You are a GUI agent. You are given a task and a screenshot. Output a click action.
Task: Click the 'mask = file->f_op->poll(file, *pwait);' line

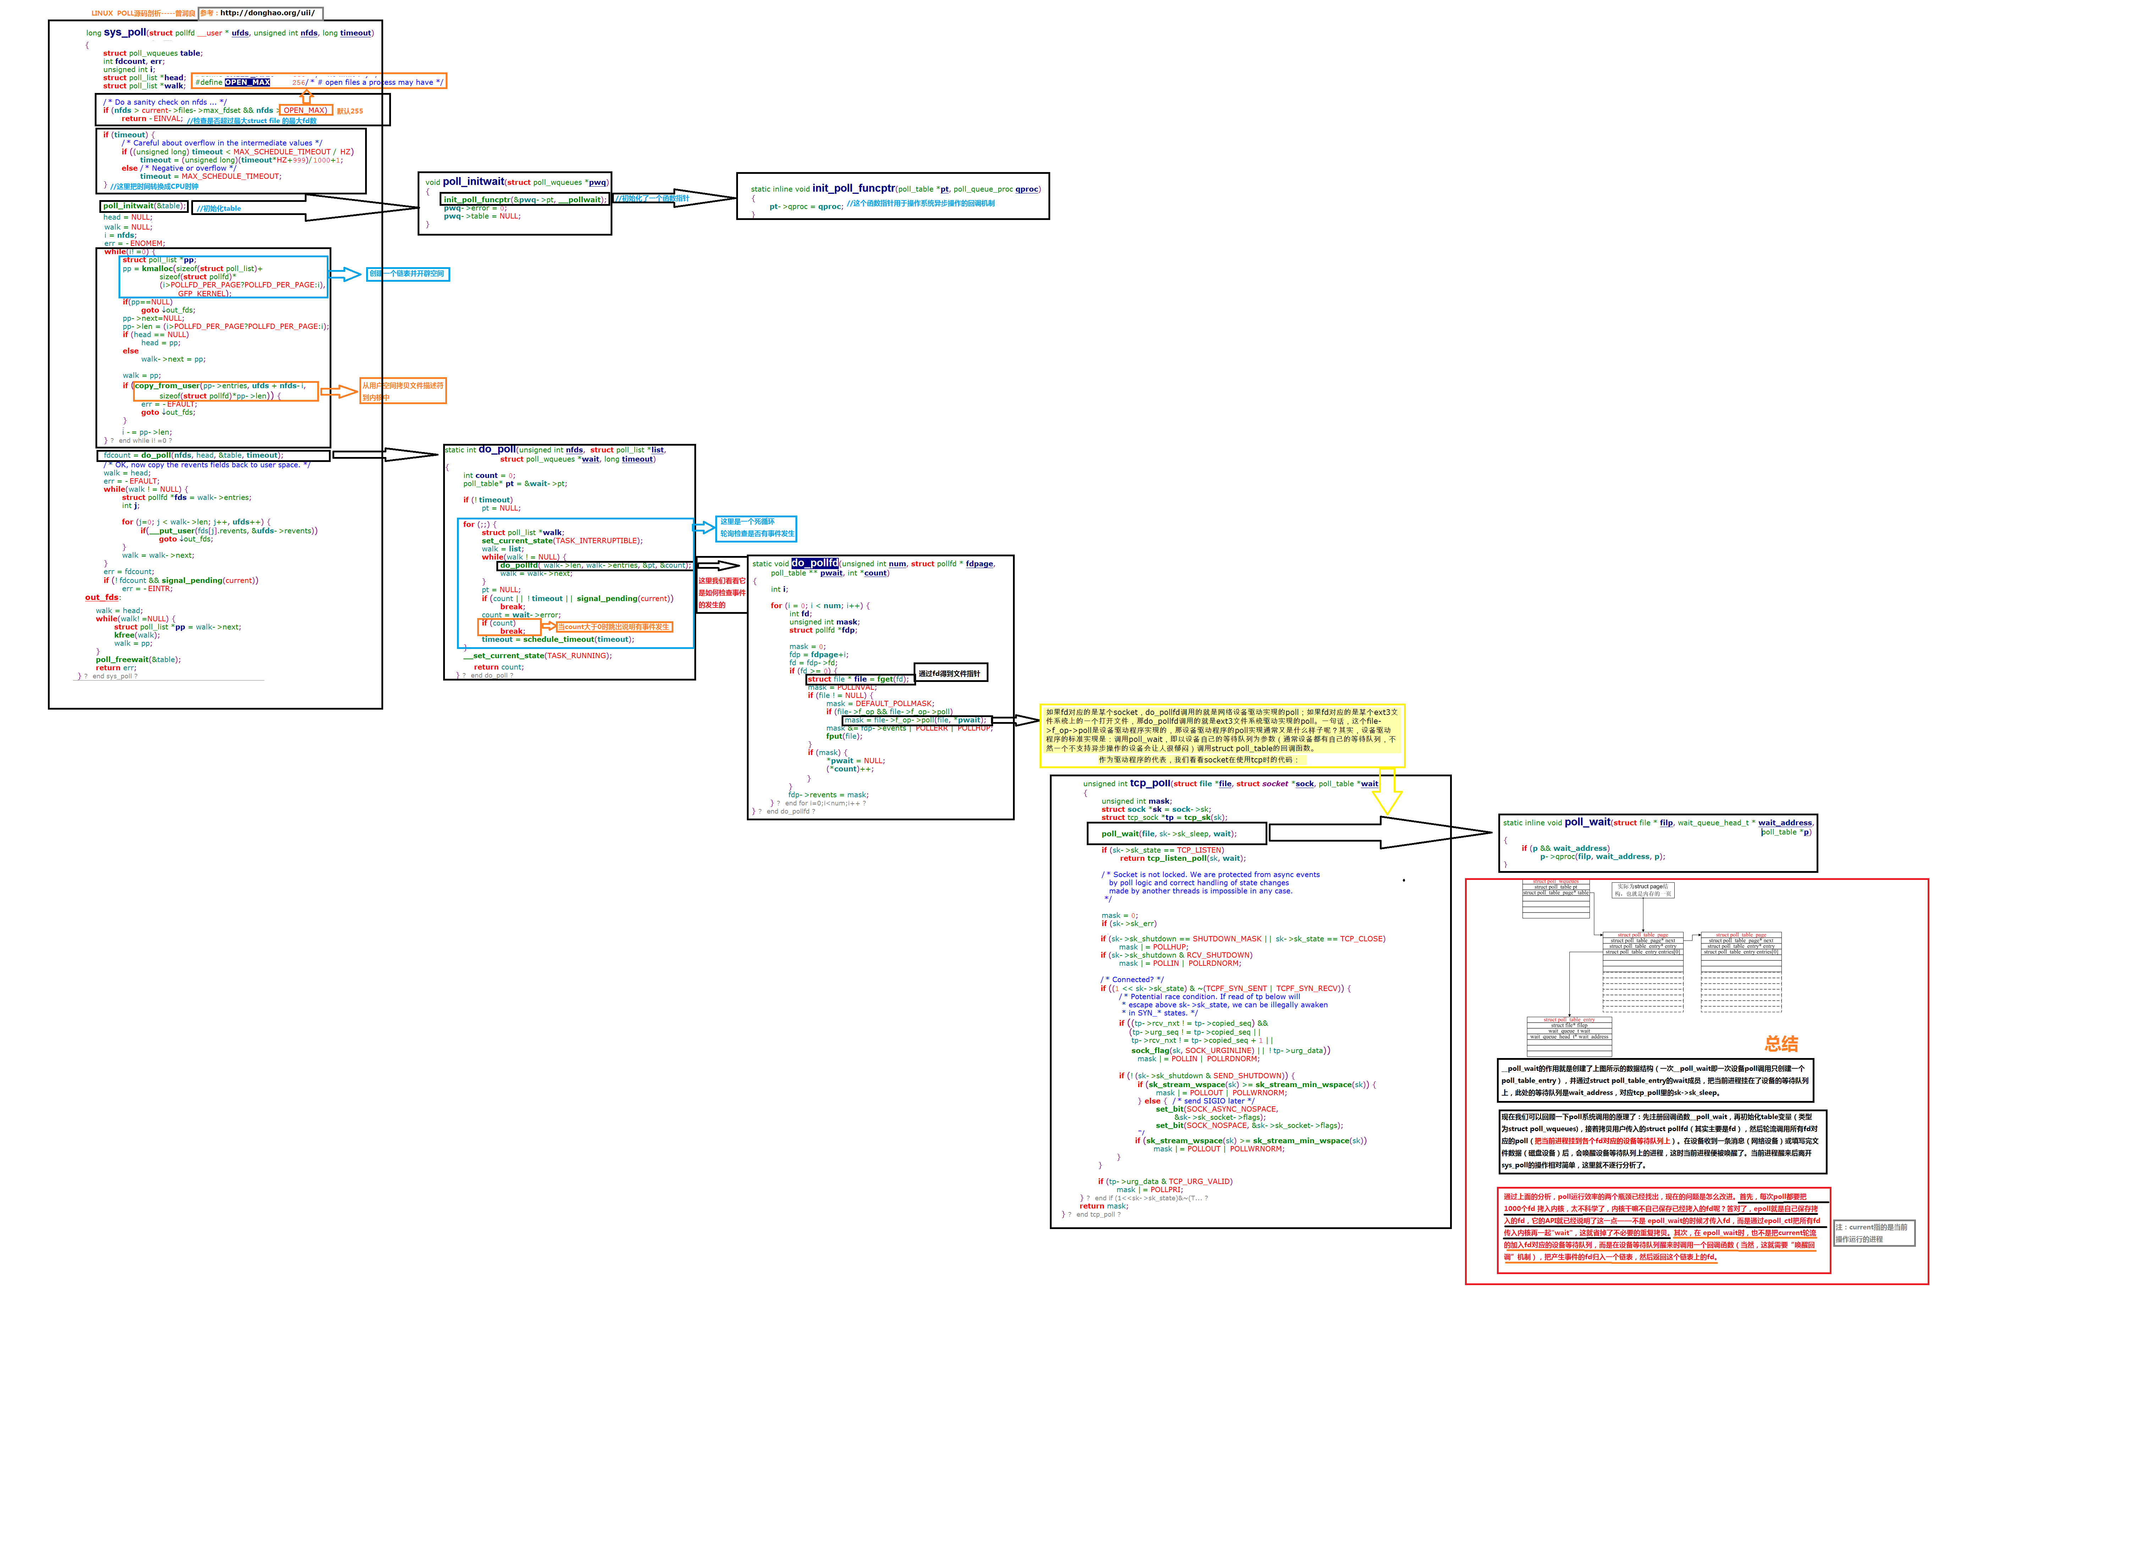tap(915, 721)
